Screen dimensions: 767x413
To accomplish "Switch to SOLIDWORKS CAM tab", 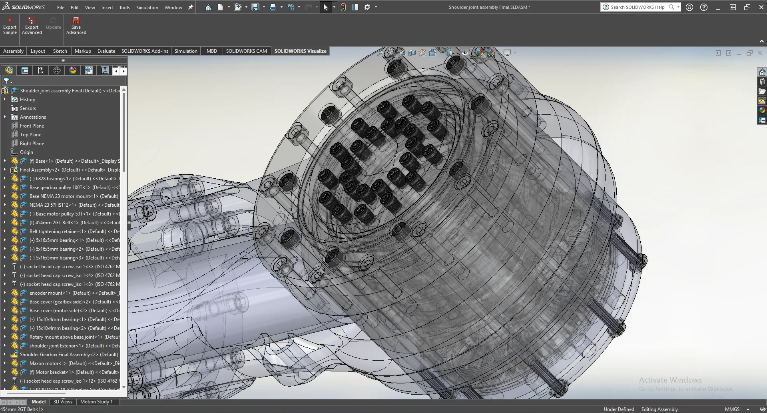I will [x=246, y=51].
